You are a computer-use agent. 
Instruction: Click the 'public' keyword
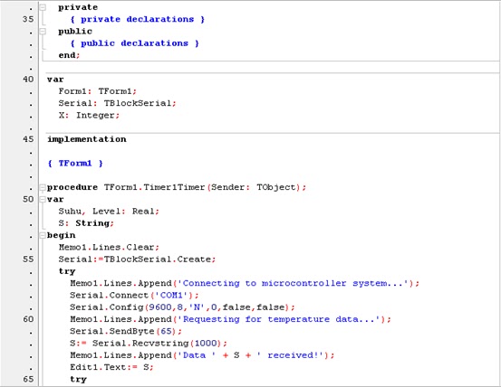pos(75,32)
